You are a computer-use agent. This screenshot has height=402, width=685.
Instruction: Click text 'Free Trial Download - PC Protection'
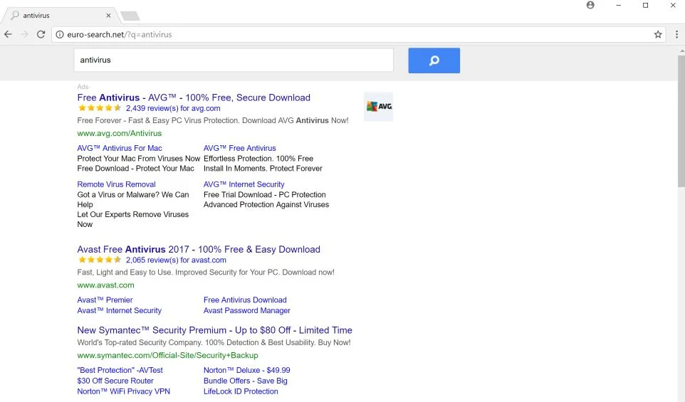pos(265,195)
